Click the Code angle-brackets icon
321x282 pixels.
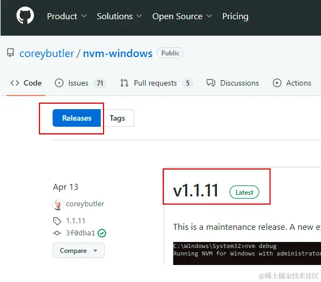15,83
